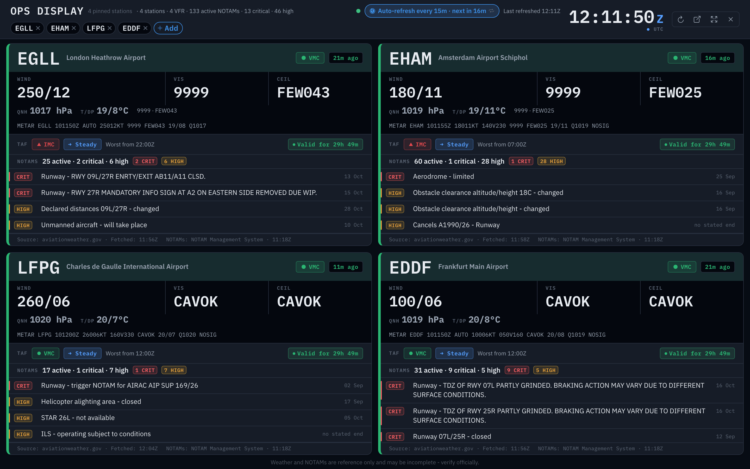Close the ops display with the X icon
The width and height of the screenshot is (750, 469).
[731, 20]
